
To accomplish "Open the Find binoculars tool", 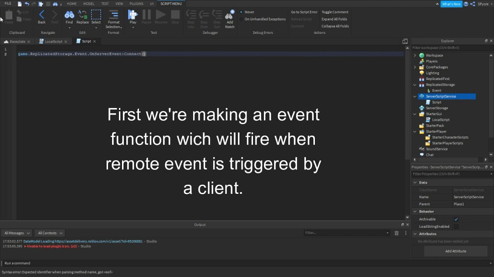I will coord(69,15).
